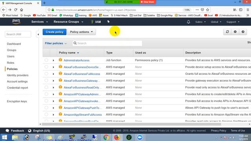The width and height of the screenshot is (251, 141).
Task: Refresh the policies list with the refresh icon
Action: 227,32
